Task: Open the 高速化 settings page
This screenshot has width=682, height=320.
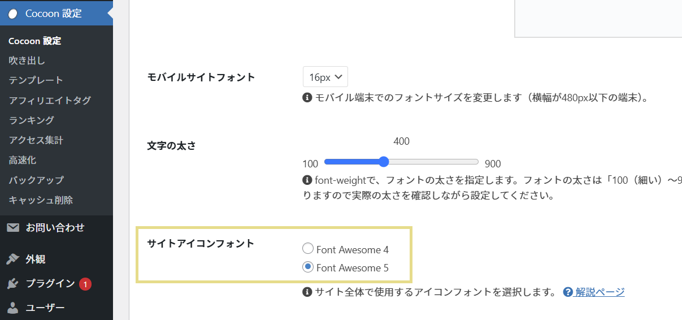Action: point(23,161)
